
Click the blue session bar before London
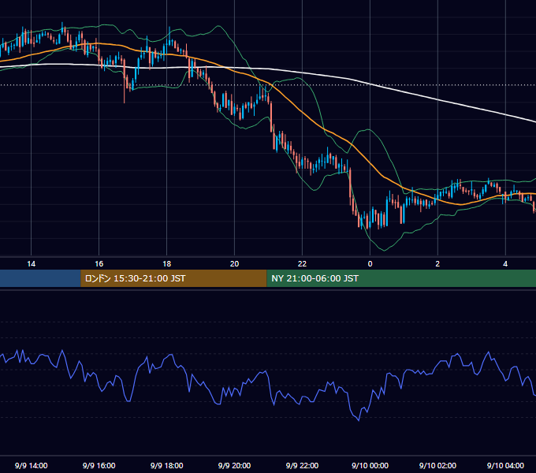pyautogui.click(x=40, y=278)
